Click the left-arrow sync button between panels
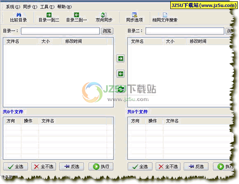This screenshot has height=184, width=239. coord(121,74)
